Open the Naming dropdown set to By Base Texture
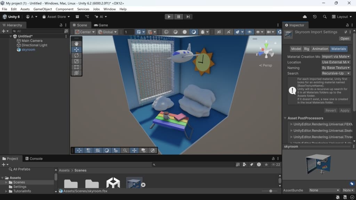 point(335,68)
